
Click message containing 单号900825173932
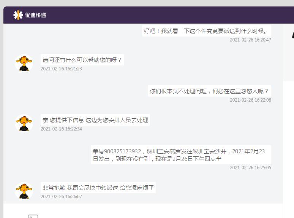click(181, 155)
